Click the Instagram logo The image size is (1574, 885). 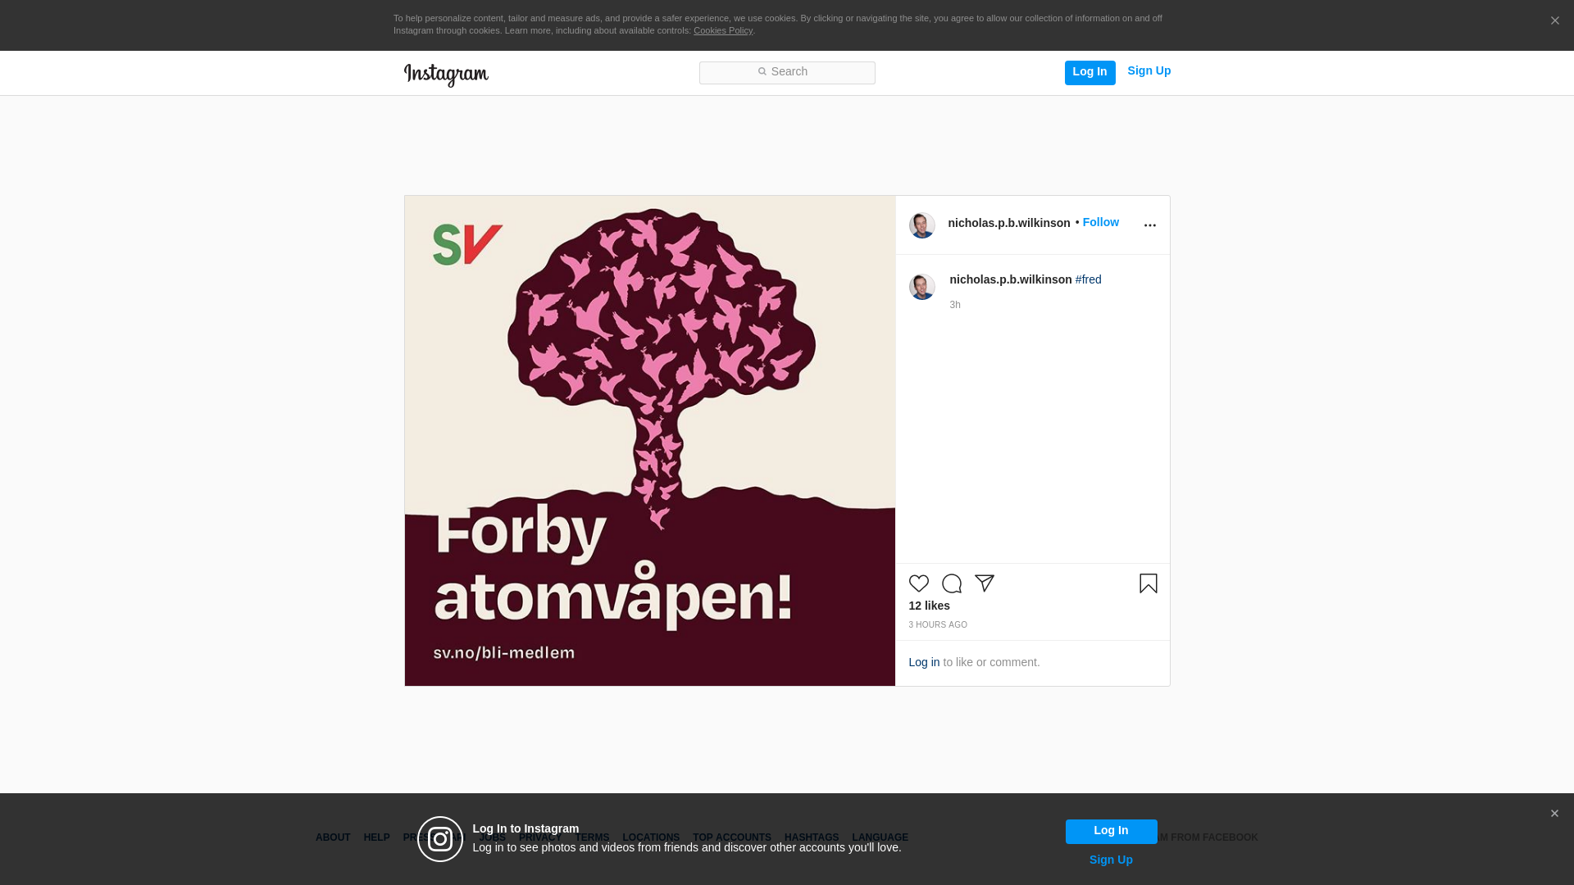click(446, 75)
